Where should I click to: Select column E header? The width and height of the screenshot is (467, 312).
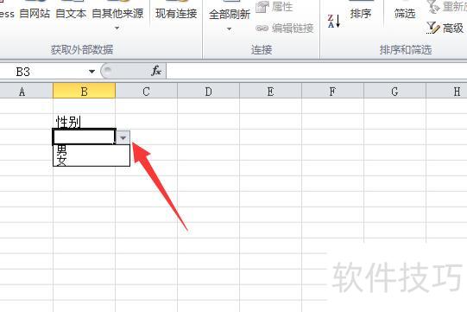(x=270, y=92)
